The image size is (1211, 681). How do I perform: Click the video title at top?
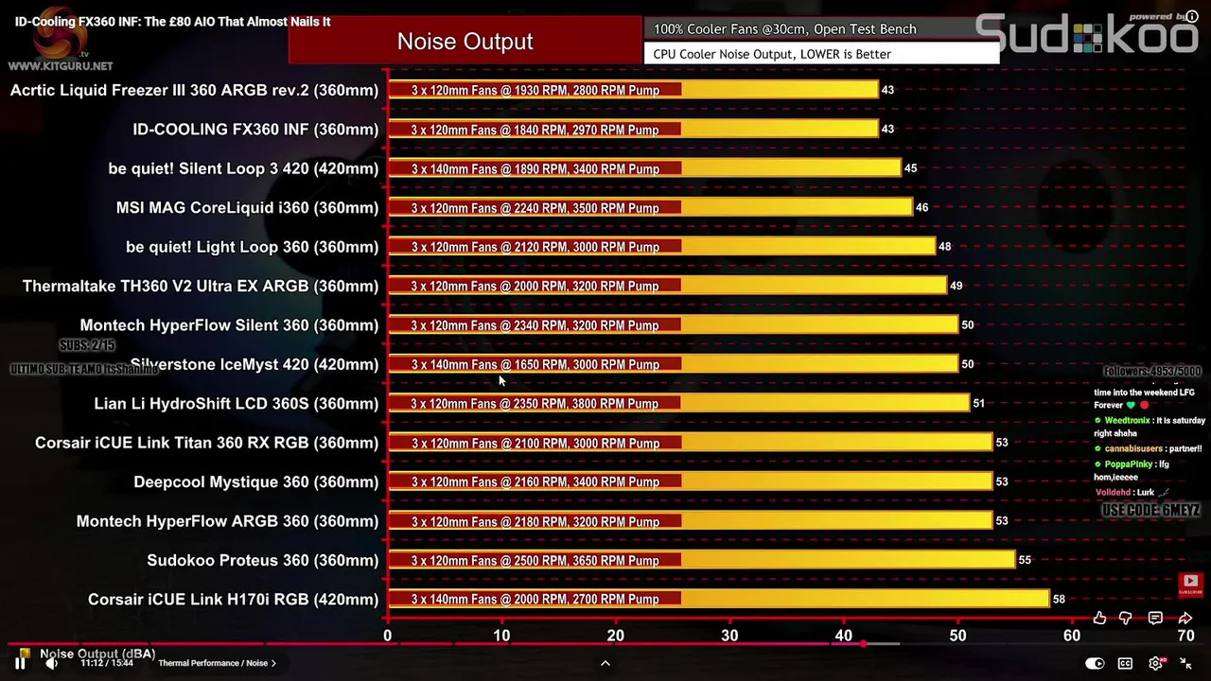click(172, 21)
